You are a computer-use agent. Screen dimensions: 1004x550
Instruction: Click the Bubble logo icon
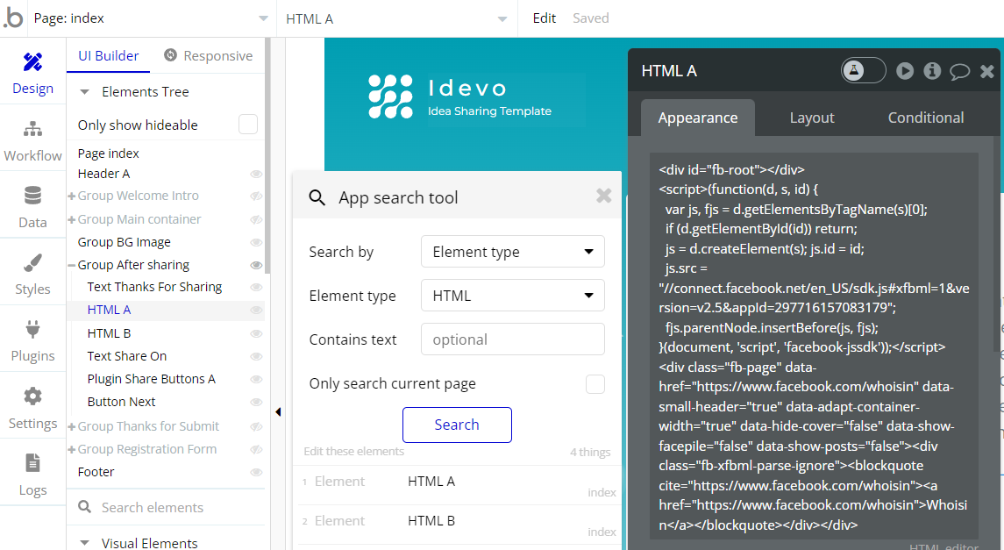pyautogui.click(x=13, y=18)
